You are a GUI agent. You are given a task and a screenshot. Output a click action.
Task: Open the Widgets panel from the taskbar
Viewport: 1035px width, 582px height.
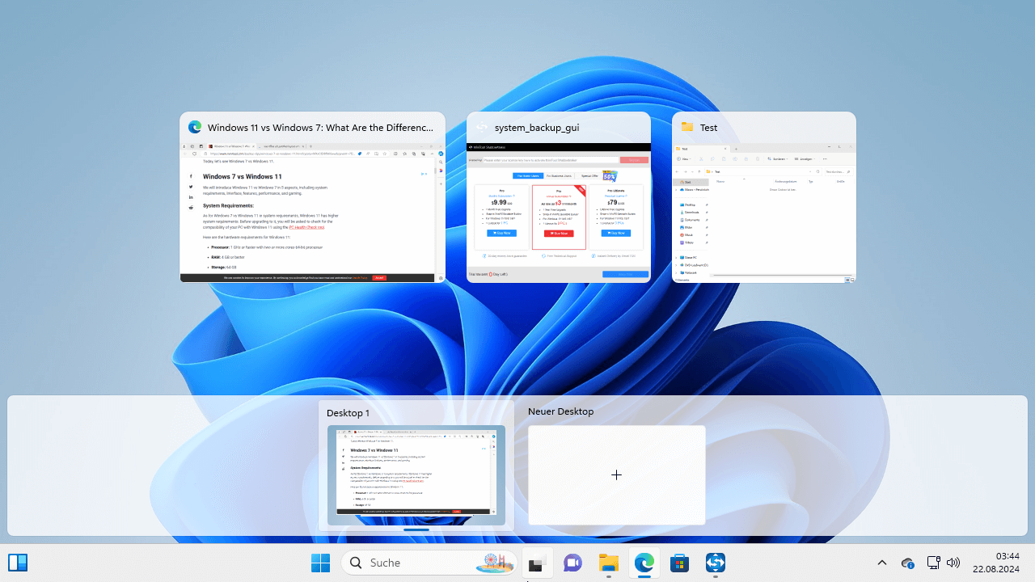coord(18,563)
